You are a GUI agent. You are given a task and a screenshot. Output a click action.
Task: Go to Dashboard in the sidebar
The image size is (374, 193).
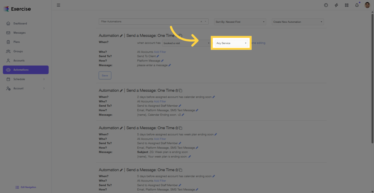tap(20, 23)
